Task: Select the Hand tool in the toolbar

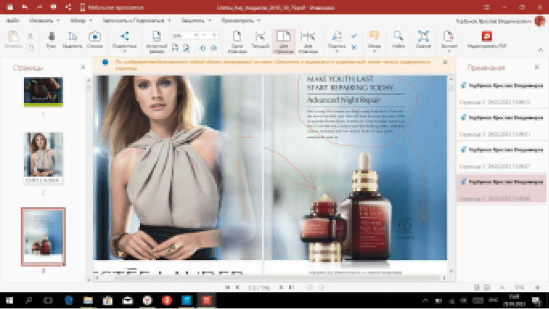Action: click(51, 40)
